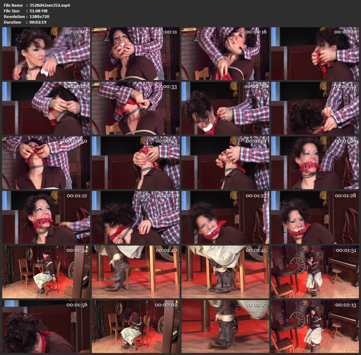Screen dimensions: 361x355
Task: Choose the frame stamped 00:00:50
Action: [46, 162]
